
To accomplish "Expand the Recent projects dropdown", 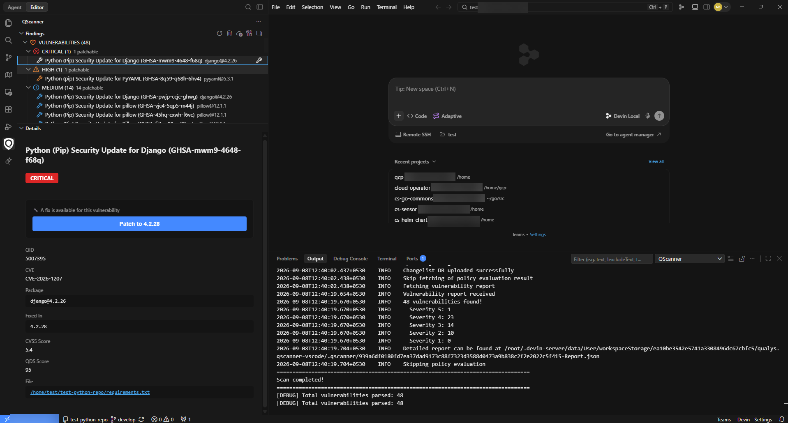I will pos(415,162).
